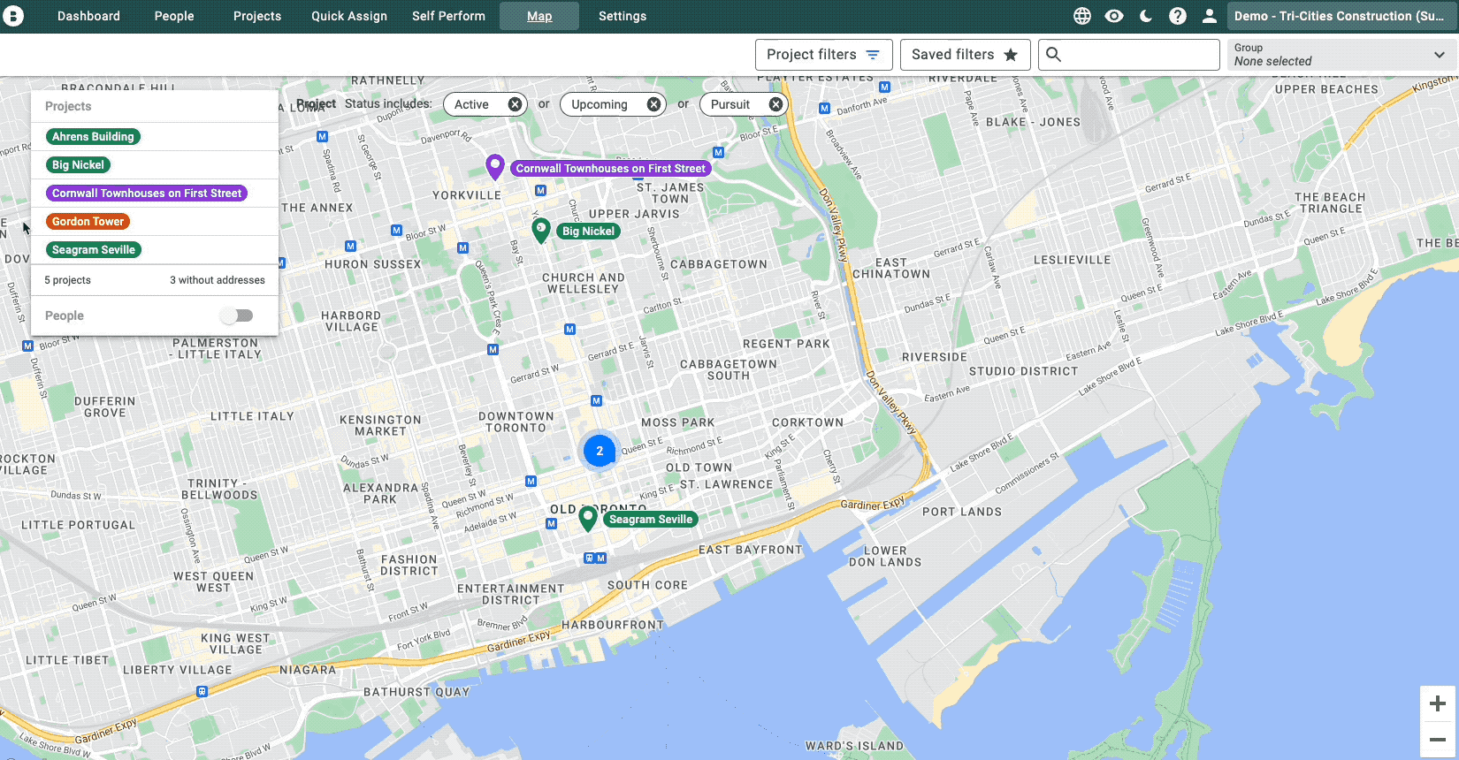Click the '3 without addresses' text
Screen dimensions: 1459x760
(x=218, y=280)
